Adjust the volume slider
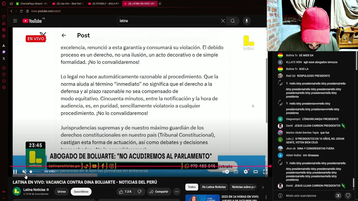The image size is (358, 201). pyautogui.click(x=35, y=172)
